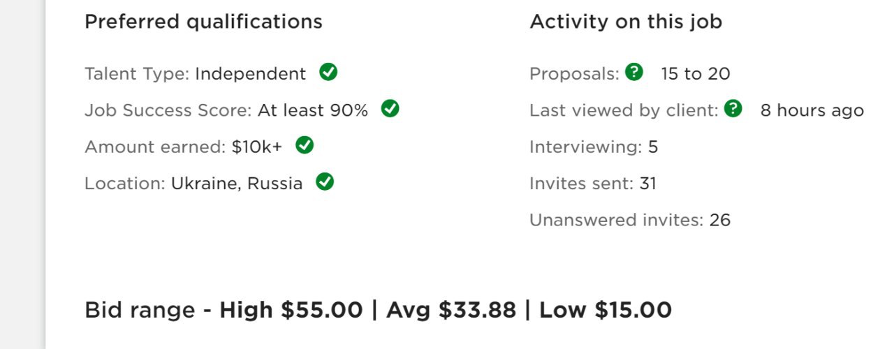
Task: Click the checkmark beside Location Ukraine, Russia
Action: click(325, 182)
